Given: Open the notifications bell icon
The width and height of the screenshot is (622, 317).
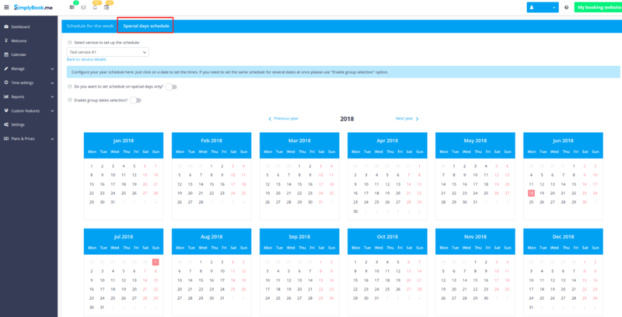Looking at the screenshot, I should coord(95,7).
